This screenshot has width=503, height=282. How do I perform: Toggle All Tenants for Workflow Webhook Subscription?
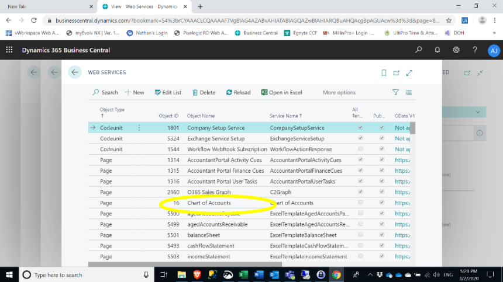point(360,149)
